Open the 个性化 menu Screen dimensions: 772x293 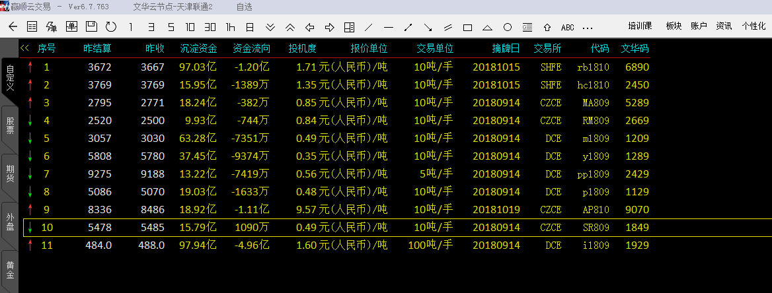point(753,26)
